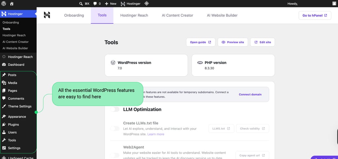Image resolution: width=338 pixels, height=159 pixels.
Task: Click the Hostinger logo in plugin header
Action: click(47, 15)
